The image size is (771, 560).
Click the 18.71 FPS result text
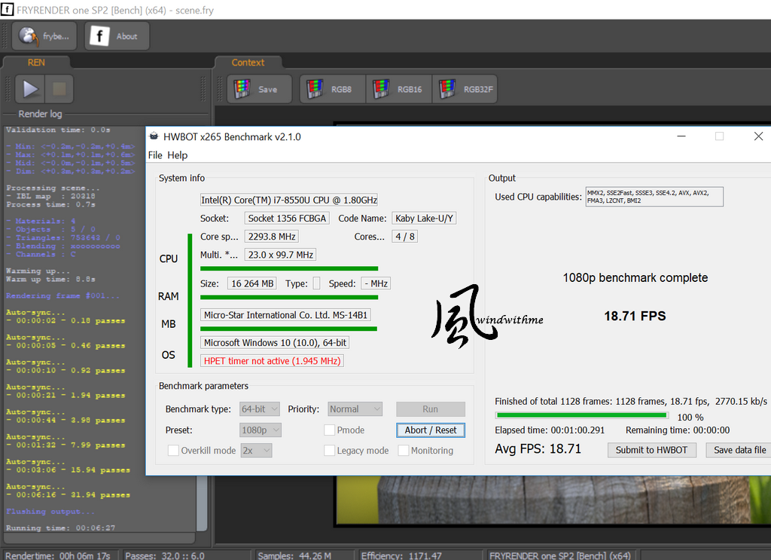pos(635,316)
